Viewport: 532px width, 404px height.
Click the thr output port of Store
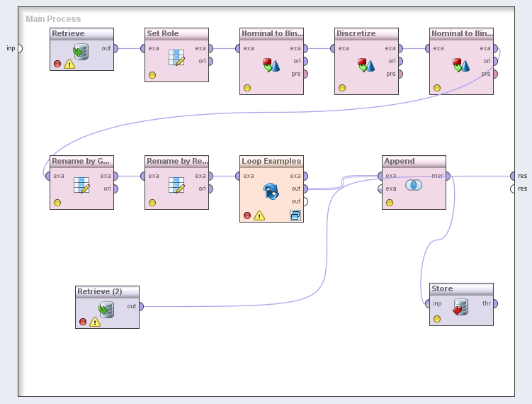point(495,303)
